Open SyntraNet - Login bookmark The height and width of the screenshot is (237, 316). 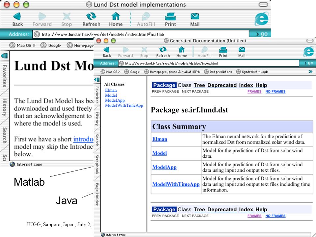tap(252, 72)
